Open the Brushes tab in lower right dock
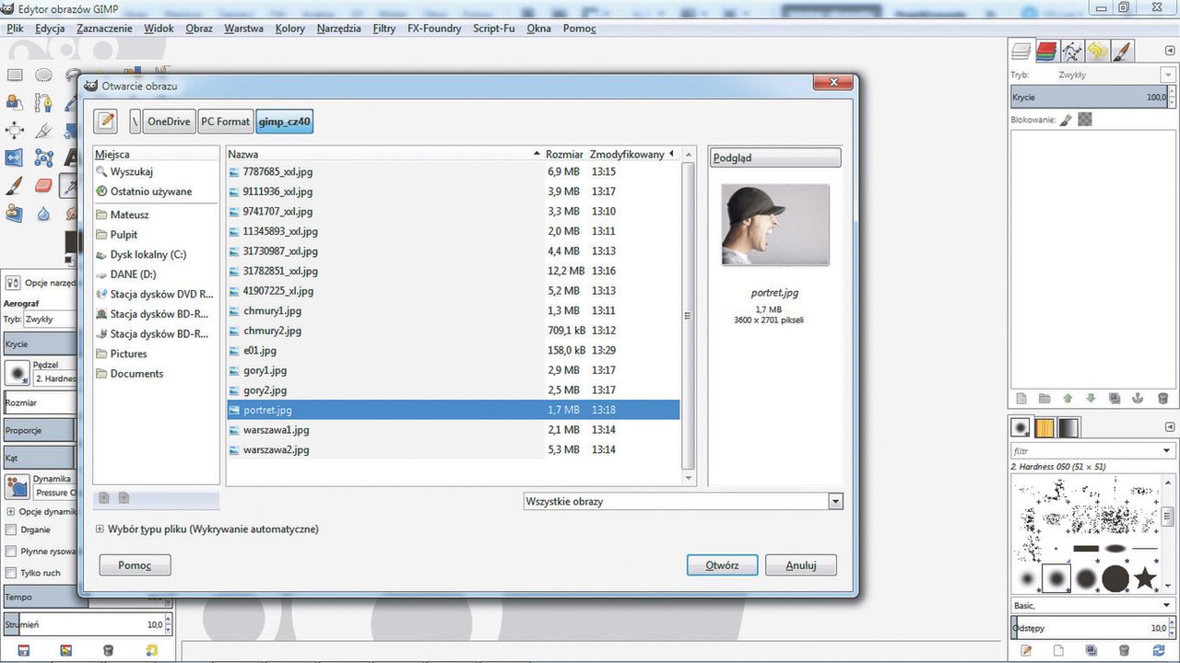The image size is (1180, 663). click(1021, 427)
